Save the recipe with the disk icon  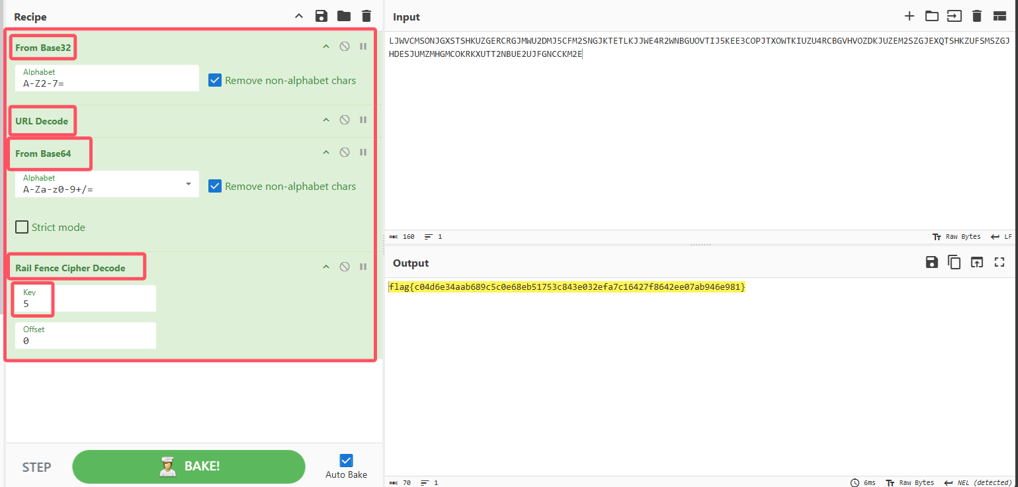321,16
